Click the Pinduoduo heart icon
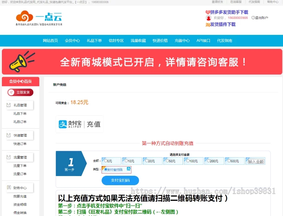 [208, 12]
